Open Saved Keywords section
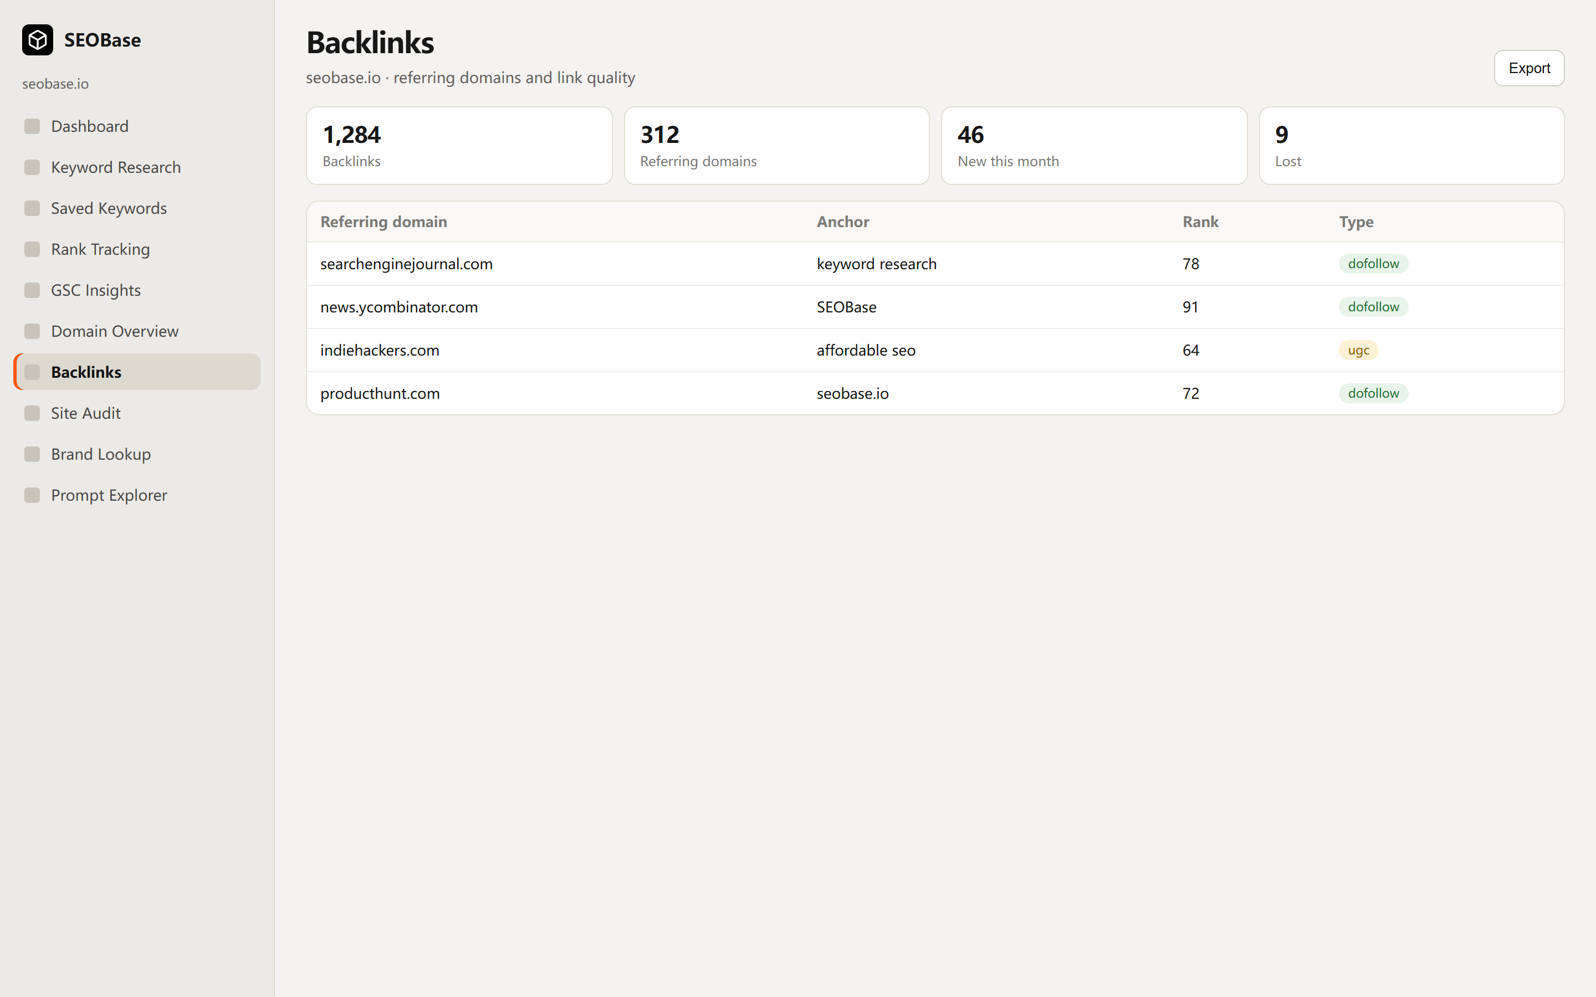Screen dimensions: 1596x997 click(x=137, y=208)
